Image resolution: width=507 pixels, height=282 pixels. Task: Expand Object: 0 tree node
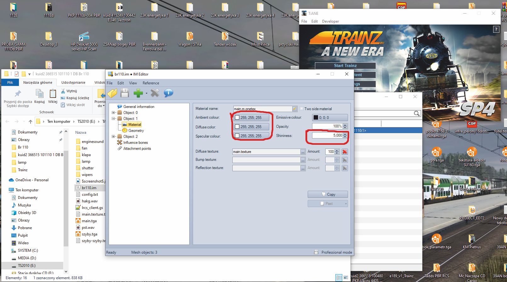[x=114, y=113]
